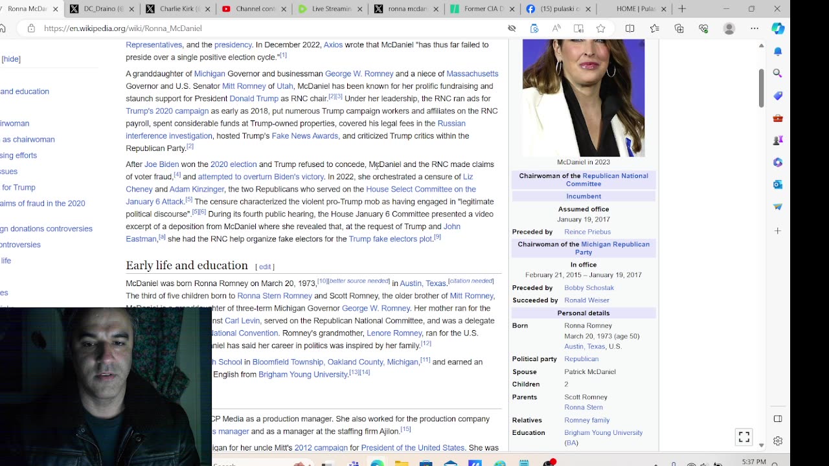Open the Lenore Romney link
829x466 pixels.
[x=394, y=333]
